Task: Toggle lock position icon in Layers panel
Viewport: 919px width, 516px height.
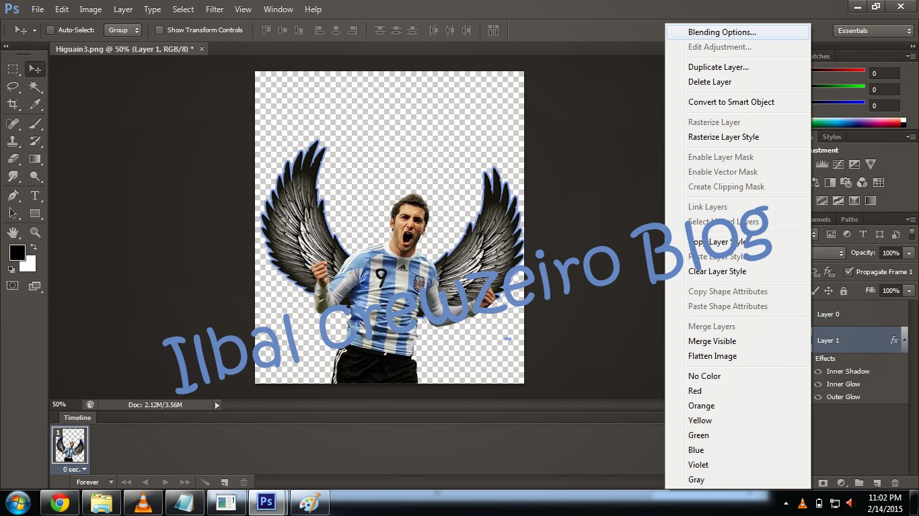Action: pyautogui.click(x=828, y=291)
